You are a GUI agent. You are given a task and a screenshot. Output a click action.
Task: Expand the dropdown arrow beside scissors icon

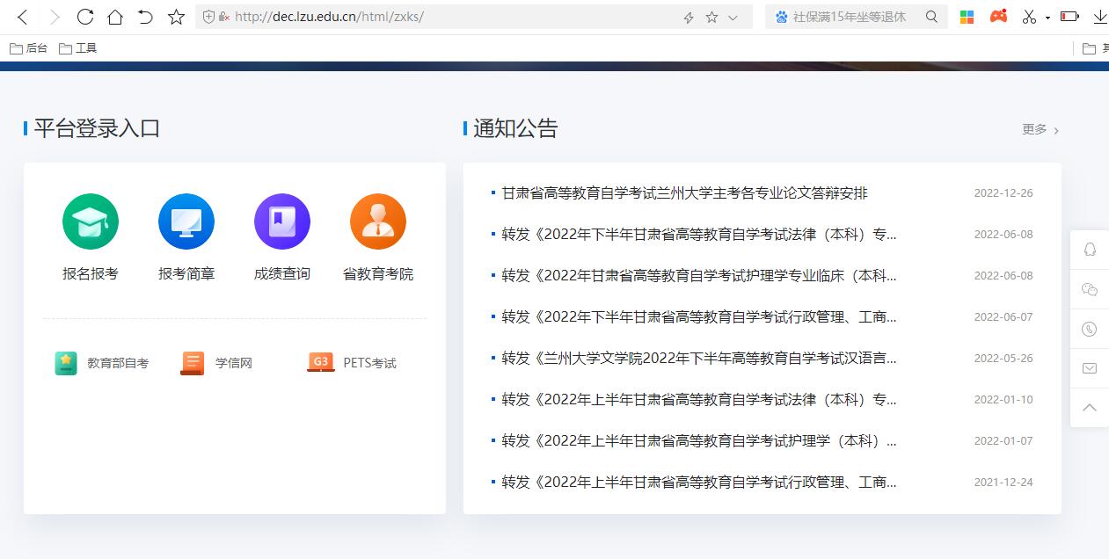coord(1047,18)
